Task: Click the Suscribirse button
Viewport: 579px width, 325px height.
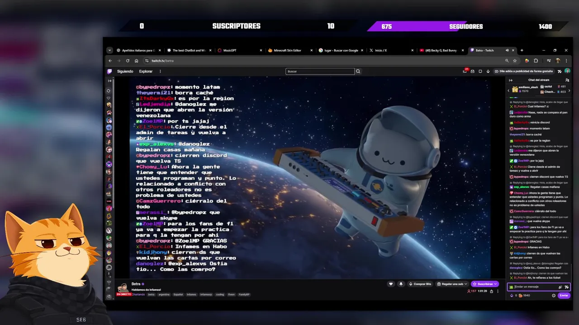Action: pos(485,284)
